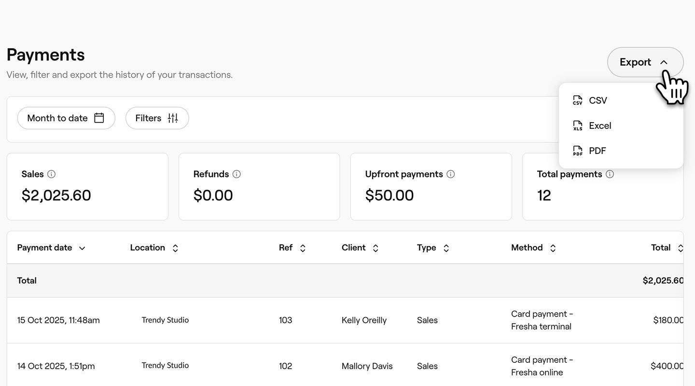Click the PDF file icon in export menu

point(577,151)
